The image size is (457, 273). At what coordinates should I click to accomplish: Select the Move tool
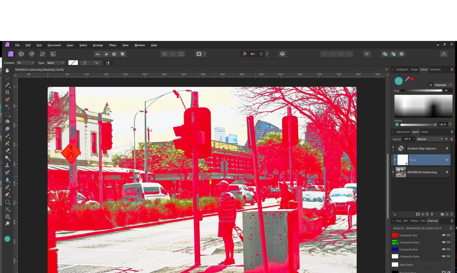7,77
